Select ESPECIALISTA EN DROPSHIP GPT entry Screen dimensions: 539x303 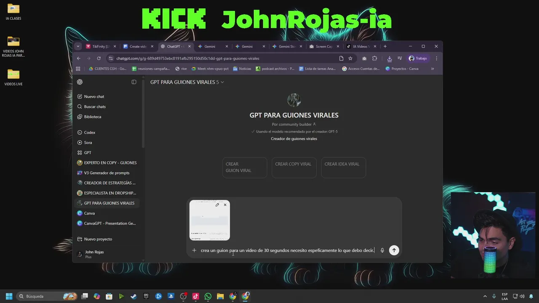[x=107, y=193]
